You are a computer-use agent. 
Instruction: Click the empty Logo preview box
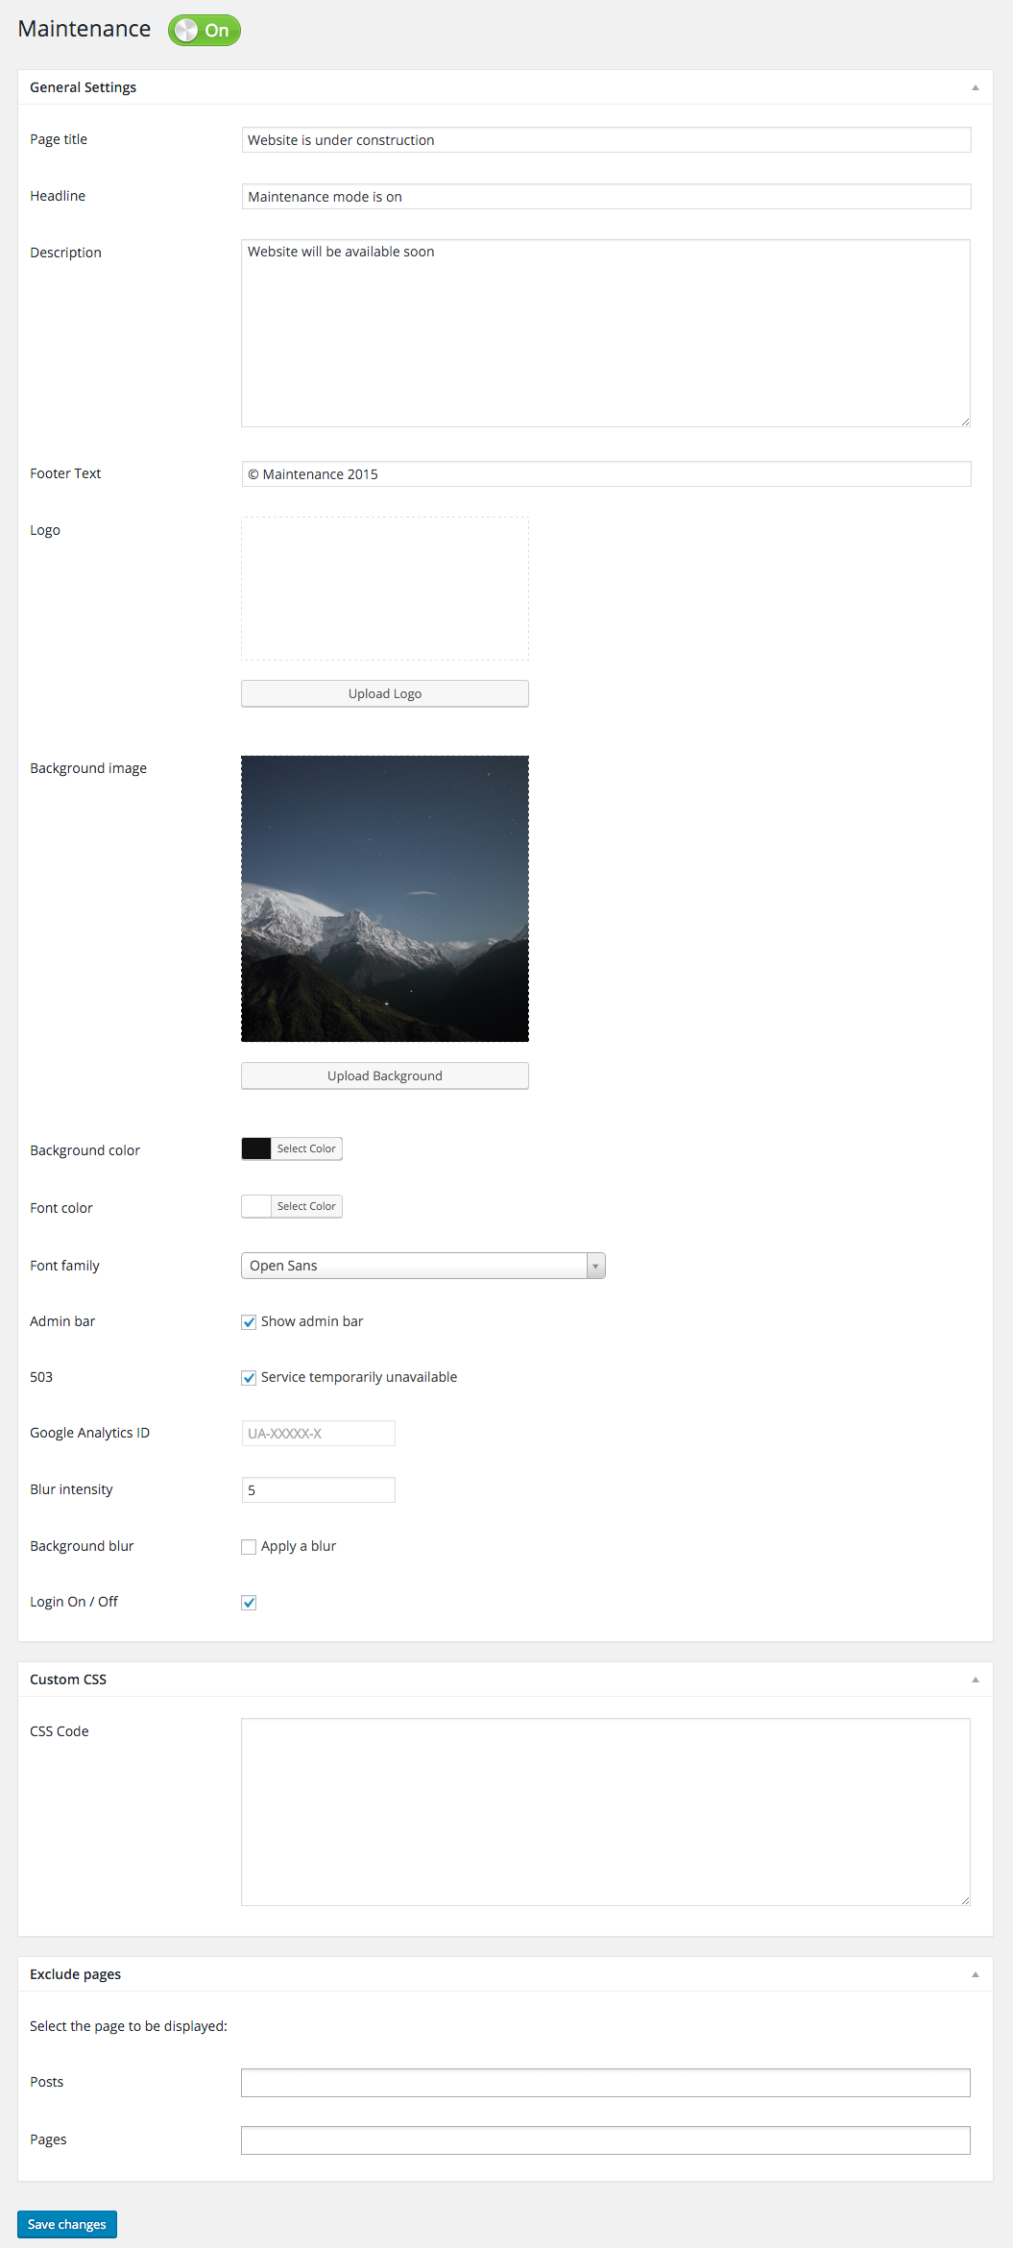point(385,589)
